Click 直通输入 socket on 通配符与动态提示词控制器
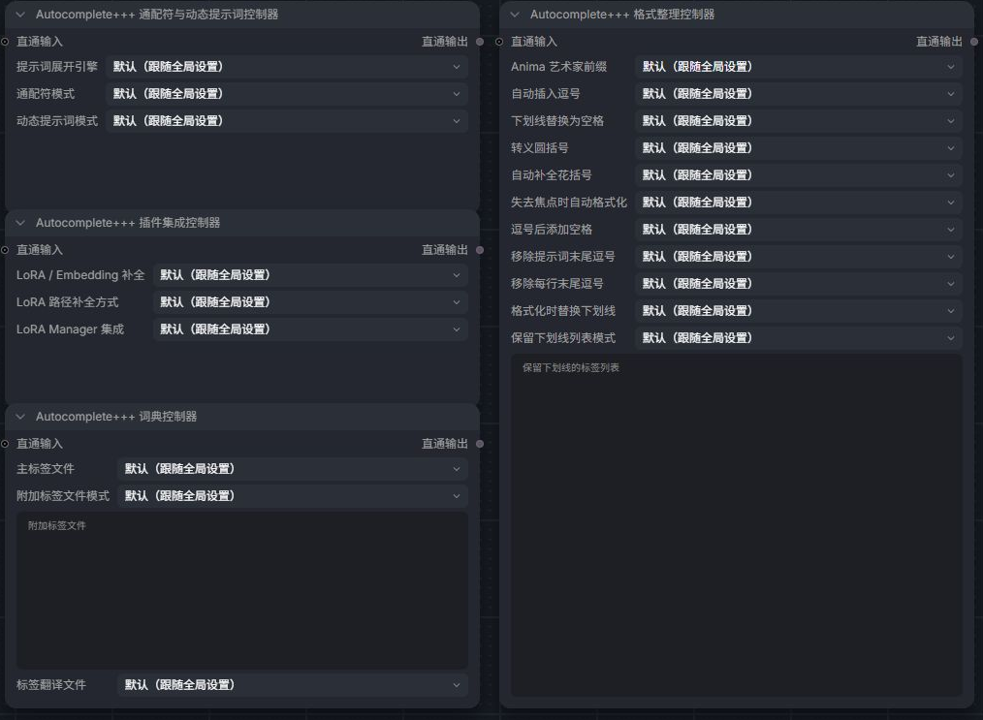This screenshot has height=720, width=983. (x=5, y=42)
